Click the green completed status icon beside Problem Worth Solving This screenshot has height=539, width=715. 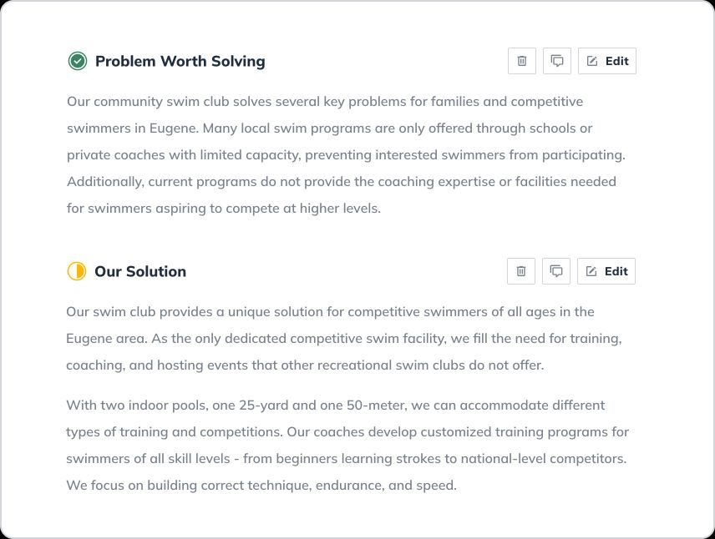[x=78, y=60]
